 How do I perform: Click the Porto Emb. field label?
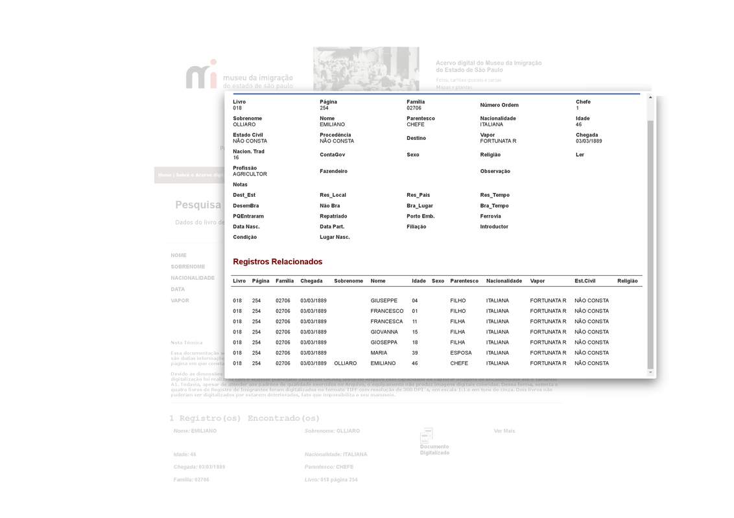(x=420, y=216)
